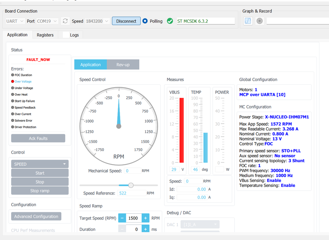Click the Speed Reference 522 field
This screenshot has width=329, height=240.
[131, 193]
